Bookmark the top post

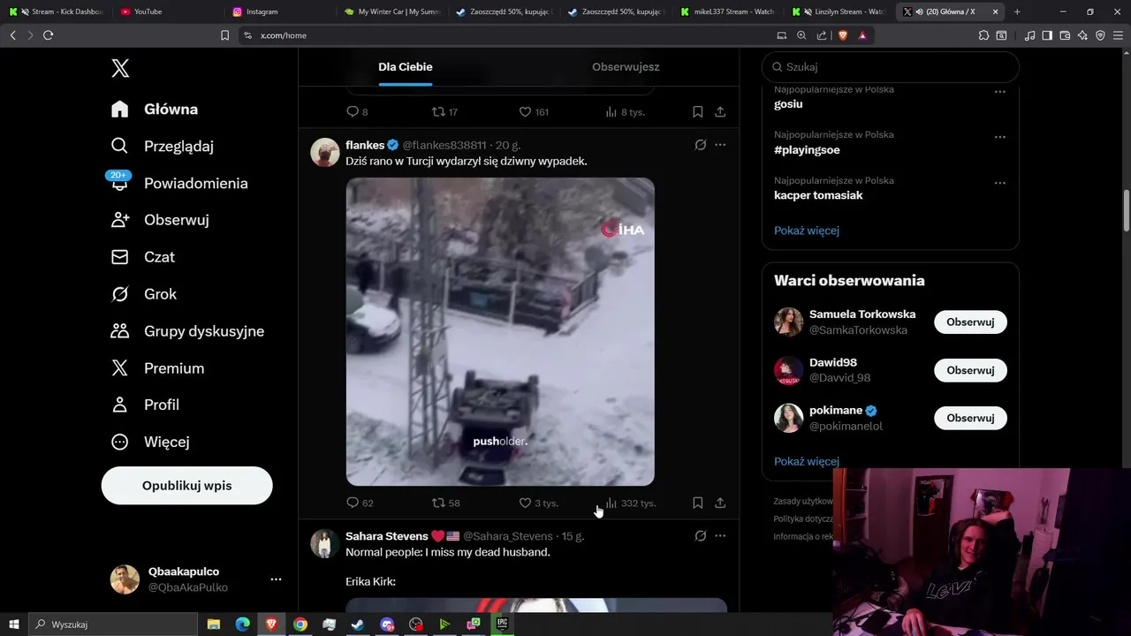(697, 112)
